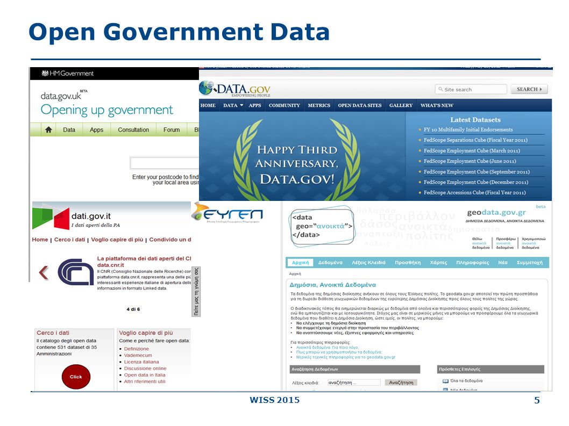
Task: Select Νέα tab on geodata.gov.gr
Action: pos(503,263)
